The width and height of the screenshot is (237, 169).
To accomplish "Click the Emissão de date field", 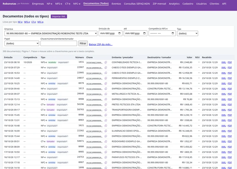I will pyautogui.click(x=110, y=33).
